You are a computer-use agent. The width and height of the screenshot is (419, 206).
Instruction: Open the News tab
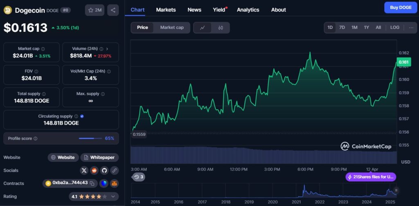pyautogui.click(x=194, y=10)
